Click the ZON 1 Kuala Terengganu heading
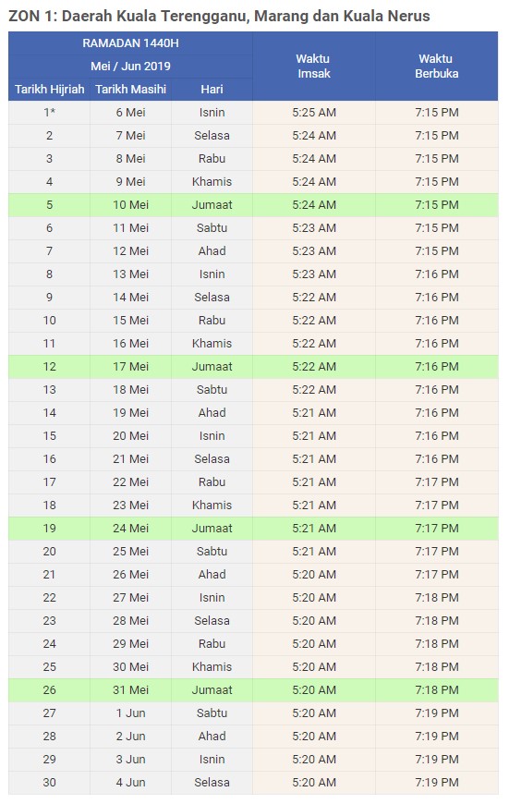The image size is (509, 804). click(219, 16)
